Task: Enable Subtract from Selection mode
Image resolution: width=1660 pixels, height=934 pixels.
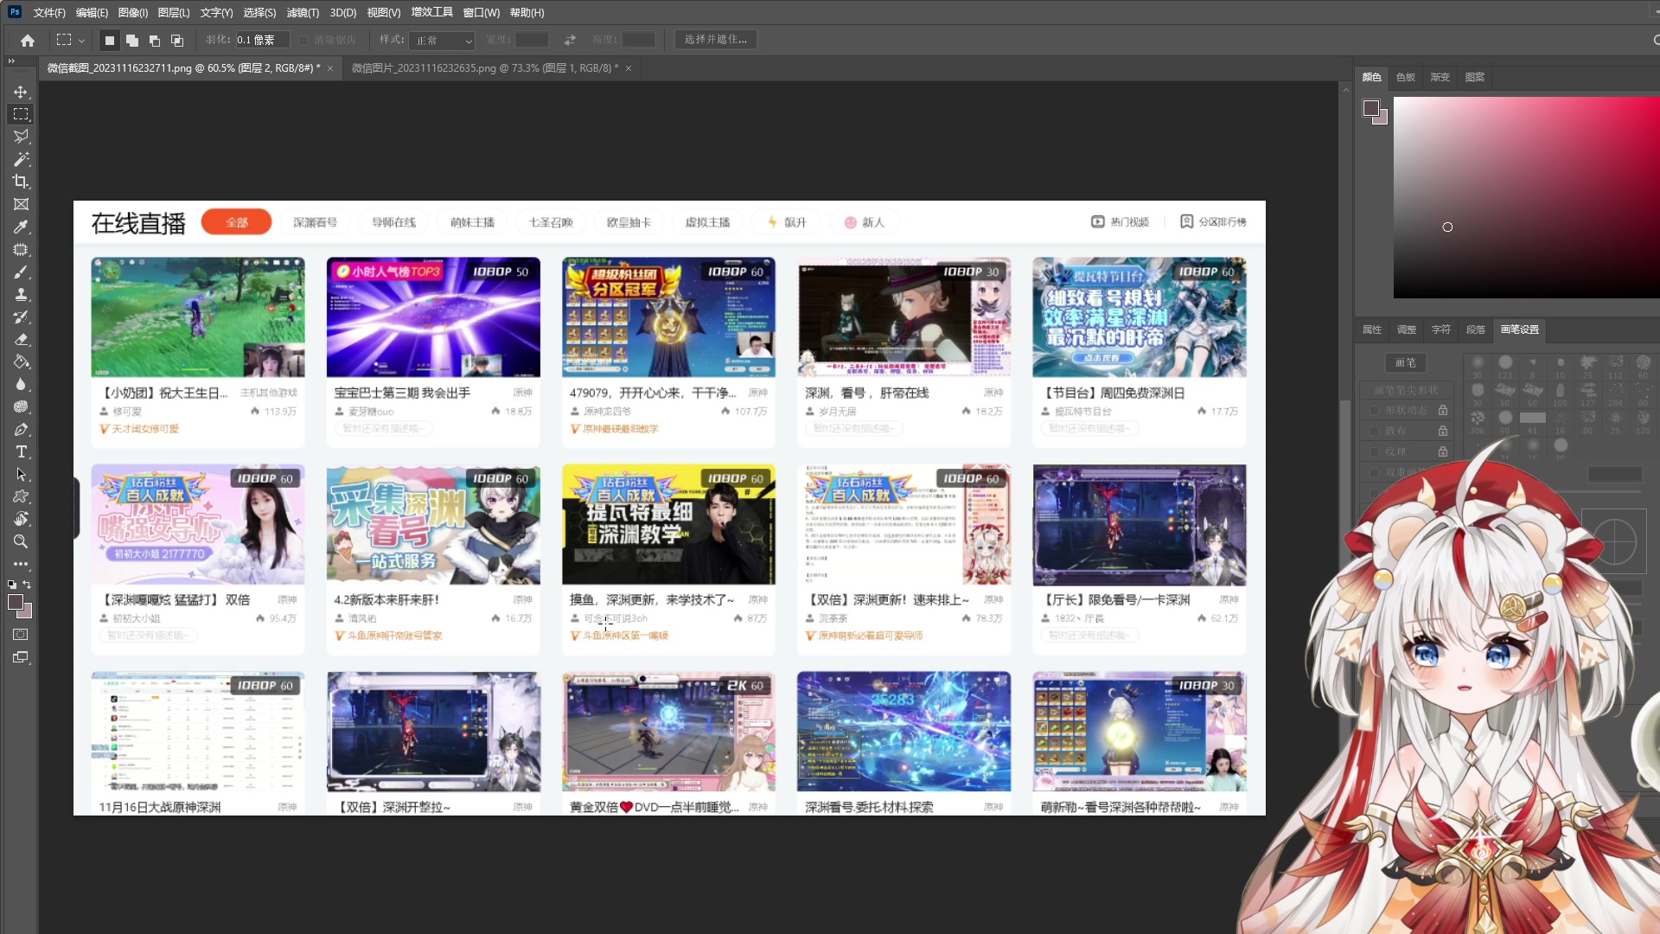Action: click(x=154, y=40)
